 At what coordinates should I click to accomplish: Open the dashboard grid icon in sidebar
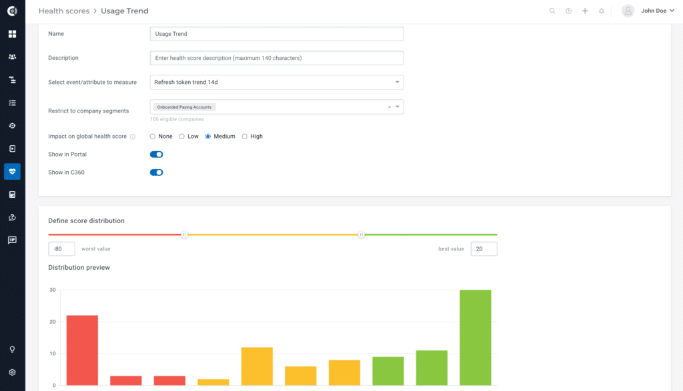[12, 33]
